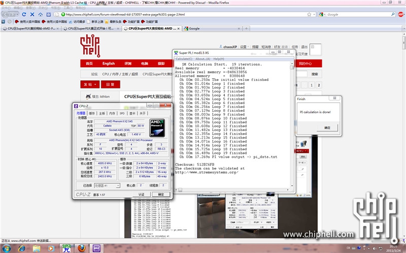Click the clock history icon in bookmarks toolbar
The width and height of the screenshot is (406, 253).
[x=10, y=22]
